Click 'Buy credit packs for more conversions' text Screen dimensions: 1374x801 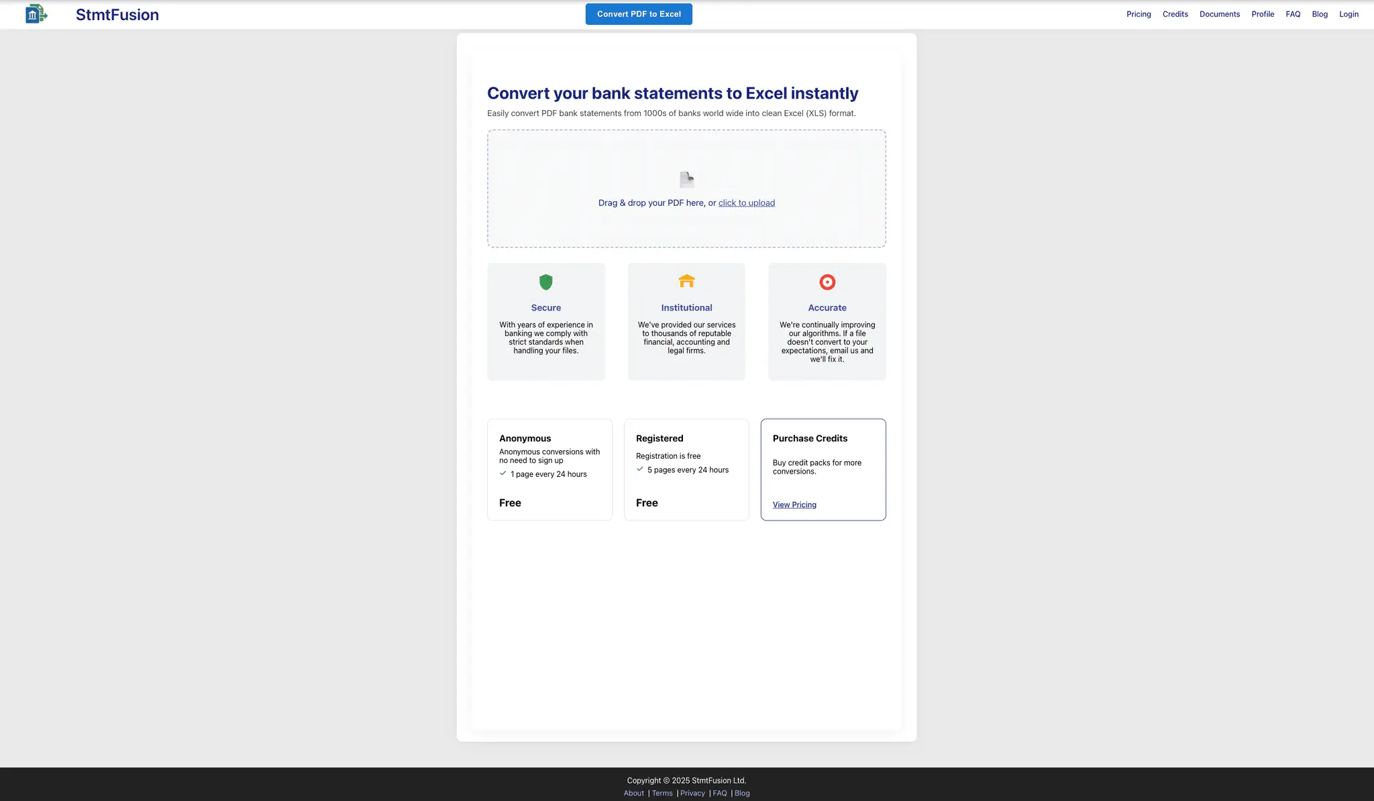click(x=817, y=467)
